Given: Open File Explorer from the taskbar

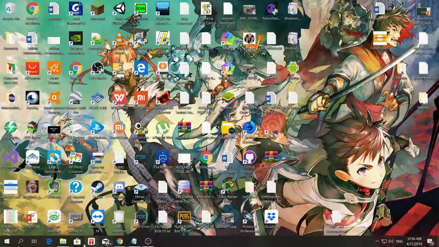Looking at the screenshot, I should (63, 242).
